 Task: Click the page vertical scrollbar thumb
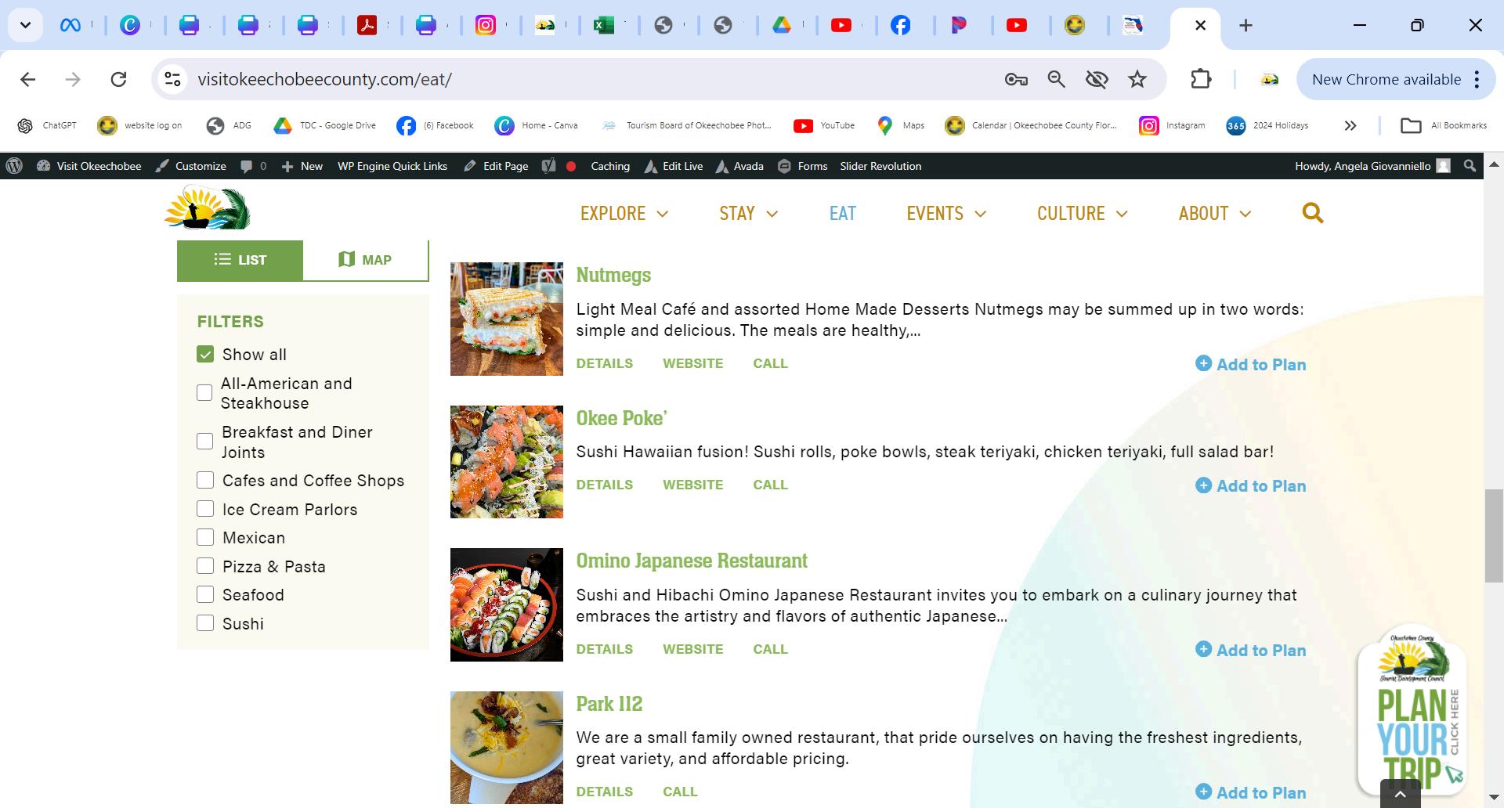pyautogui.click(x=1494, y=536)
